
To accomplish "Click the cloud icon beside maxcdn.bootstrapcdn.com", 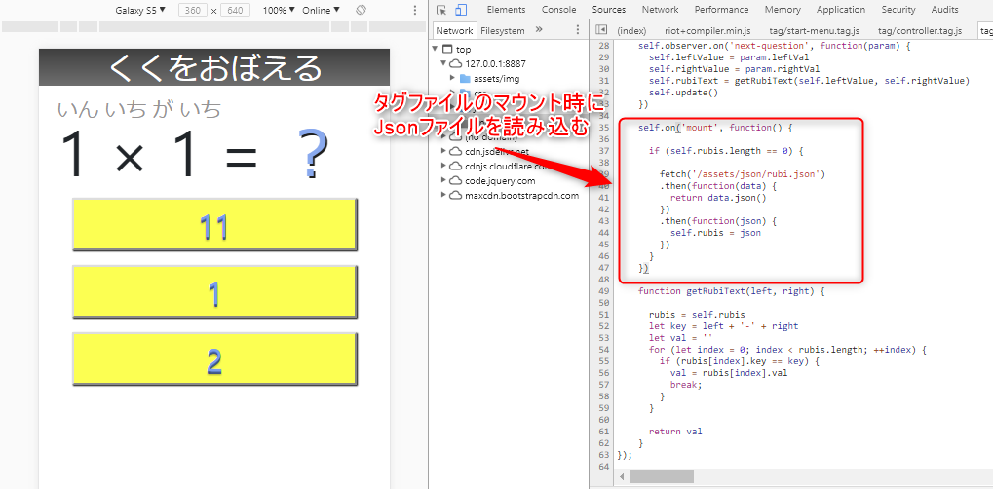I will click(455, 195).
